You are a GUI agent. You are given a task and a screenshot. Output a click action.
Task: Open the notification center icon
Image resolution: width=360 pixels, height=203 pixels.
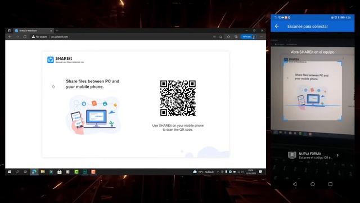tap(260, 172)
